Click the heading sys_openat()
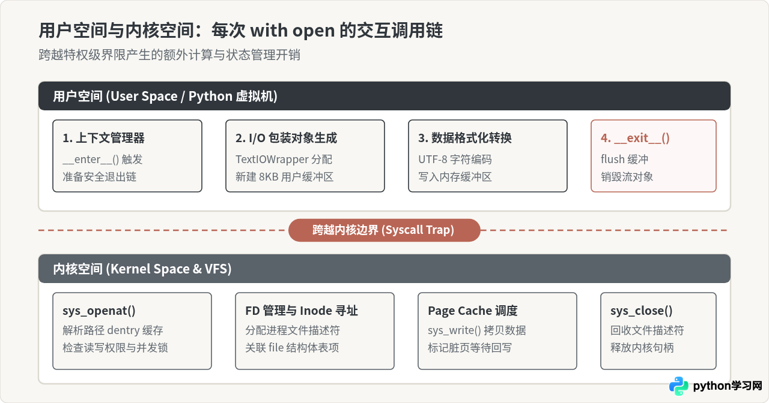Image resolution: width=769 pixels, height=403 pixels. (99, 311)
